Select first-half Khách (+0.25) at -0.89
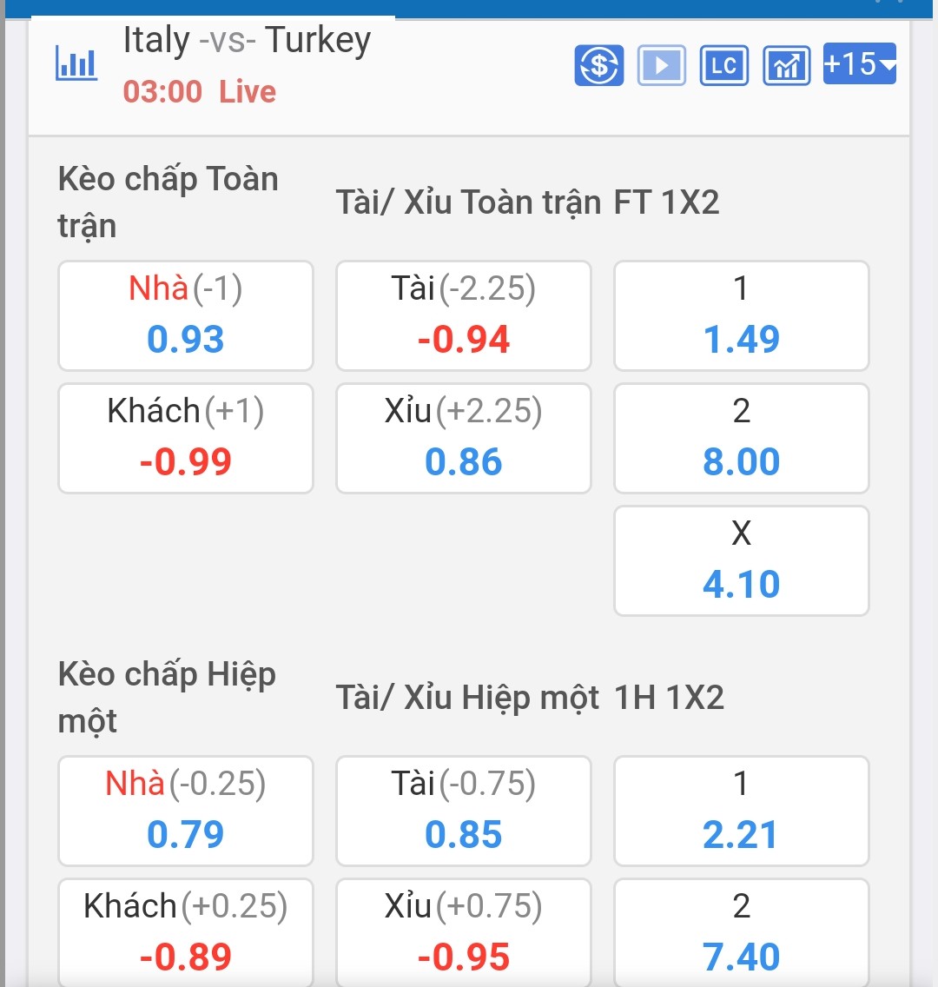938x987 pixels. click(185, 932)
